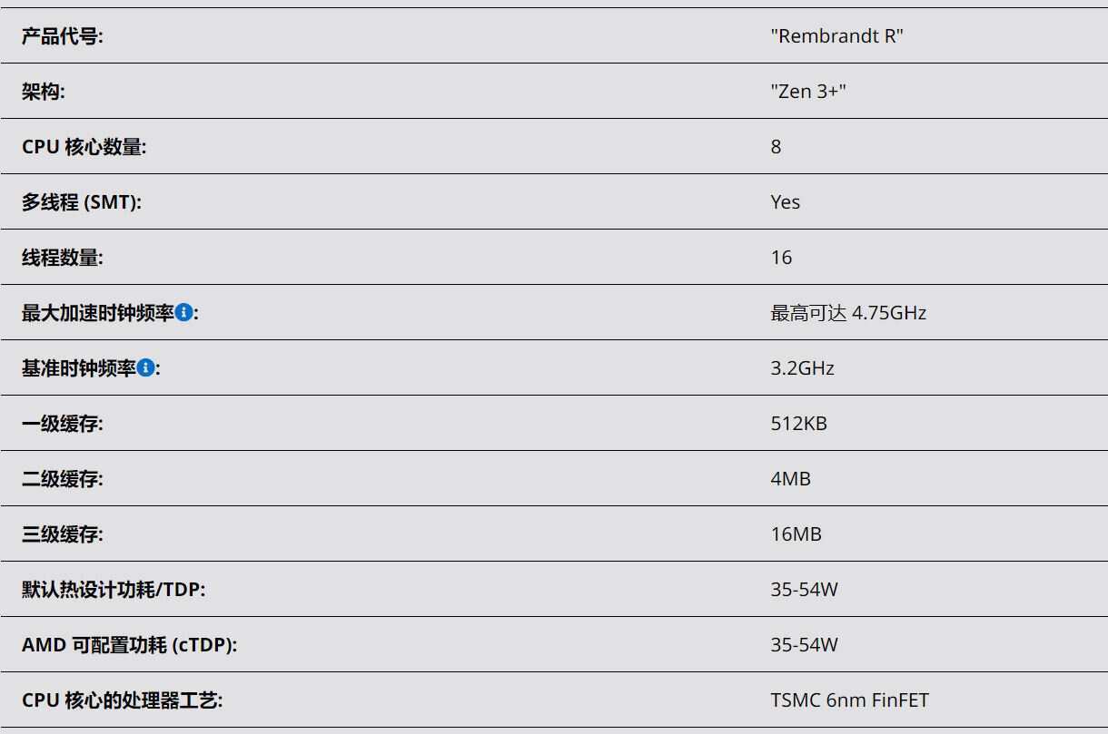Click the 35-54W value in cTDP row
This screenshot has height=734, width=1108.
(x=804, y=645)
